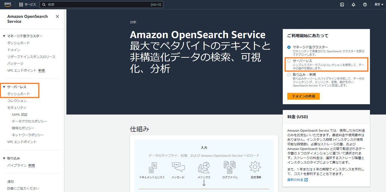The height and width of the screenshot is (192, 386).
Task: Open the AWS console home logo
Action: click(x=8, y=4)
